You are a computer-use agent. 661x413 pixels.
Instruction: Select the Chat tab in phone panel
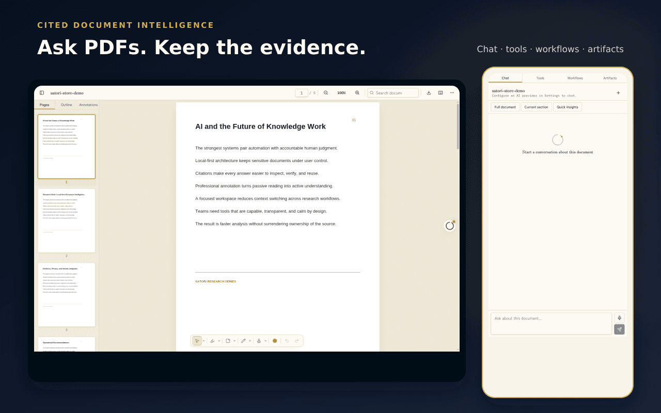point(505,78)
